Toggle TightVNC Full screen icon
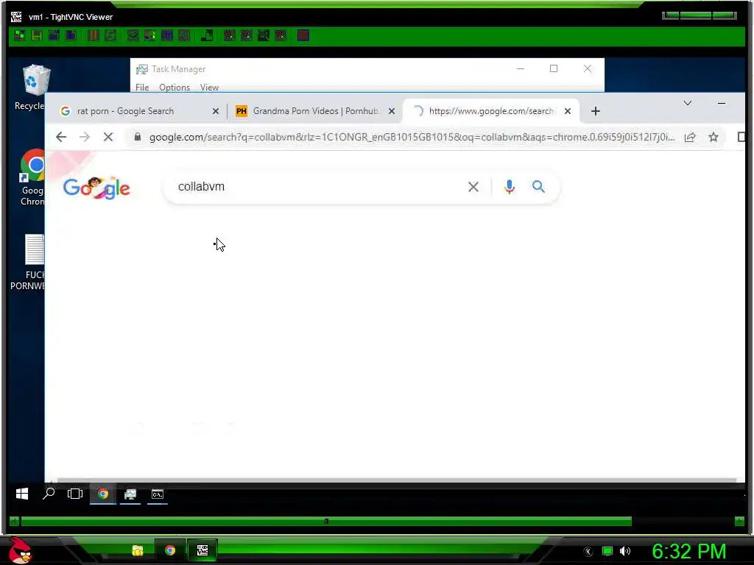 303,35
